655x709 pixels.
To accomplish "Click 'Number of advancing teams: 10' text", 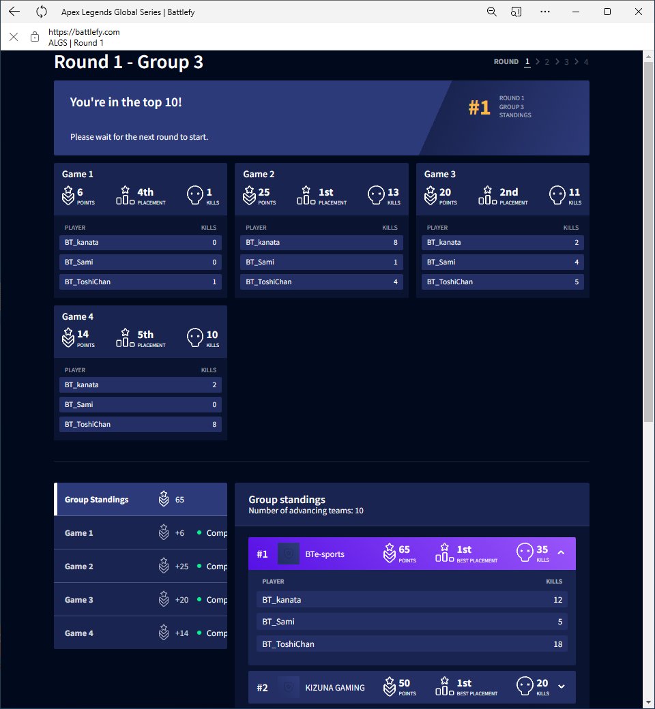I will tap(306, 511).
